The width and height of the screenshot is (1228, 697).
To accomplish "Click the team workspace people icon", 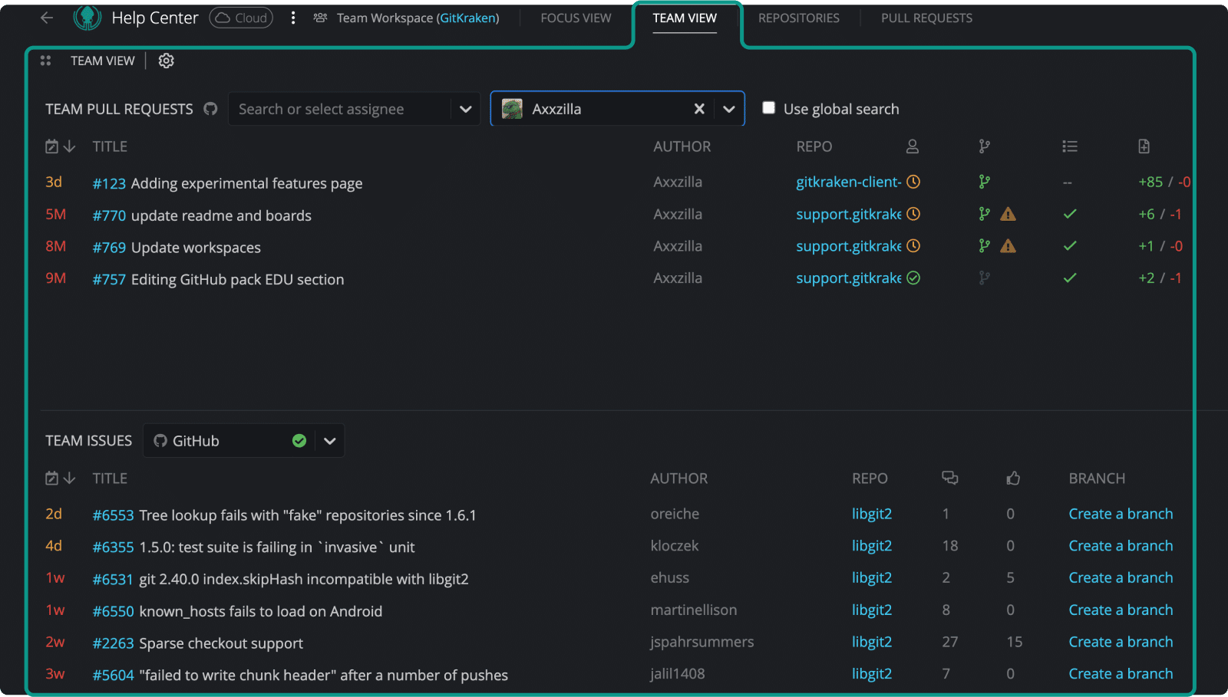I will click(320, 18).
